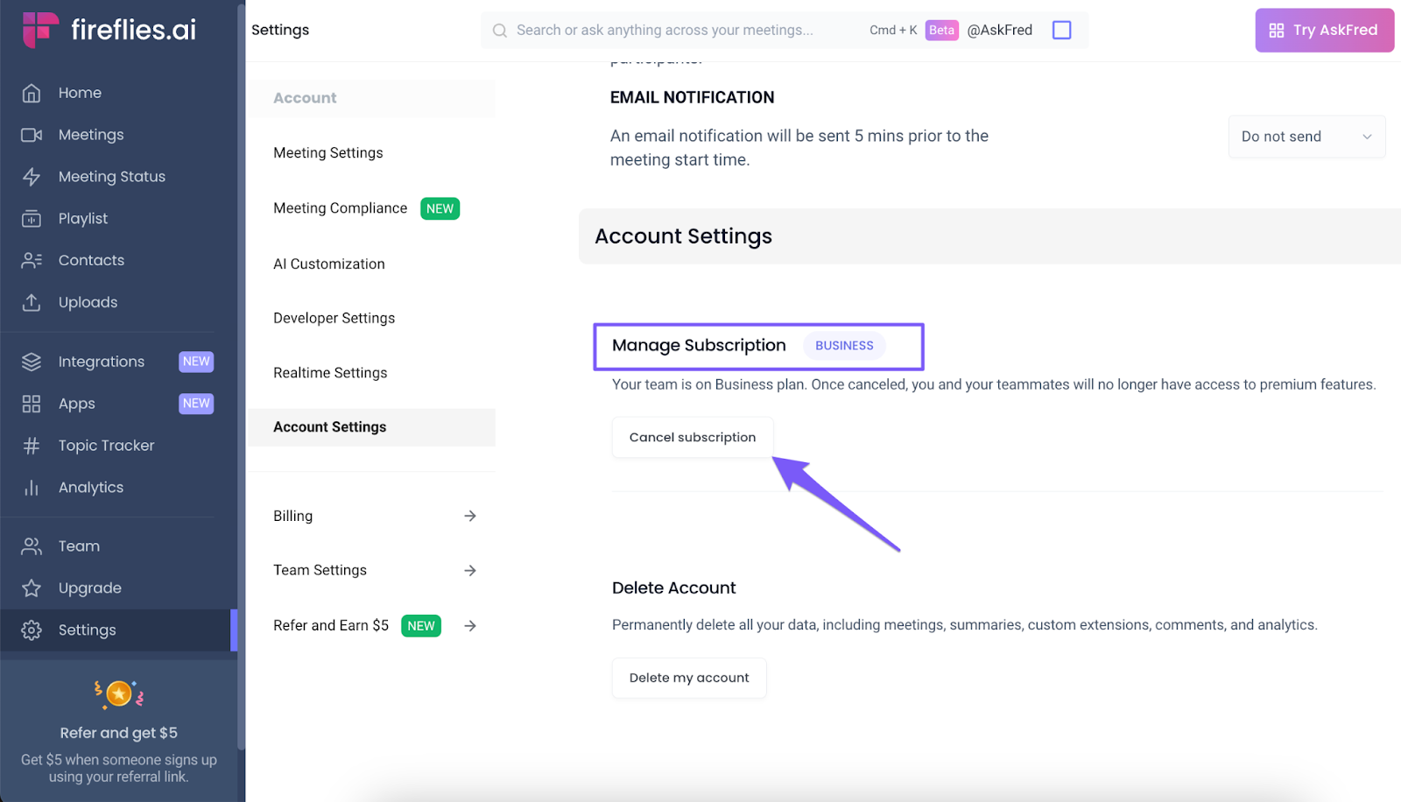
Task: Click the Cmd + K shortcut hint
Action: [893, 31]
